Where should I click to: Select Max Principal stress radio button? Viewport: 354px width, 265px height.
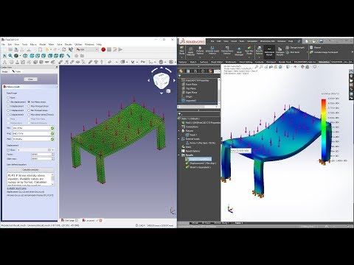point(29,106)
